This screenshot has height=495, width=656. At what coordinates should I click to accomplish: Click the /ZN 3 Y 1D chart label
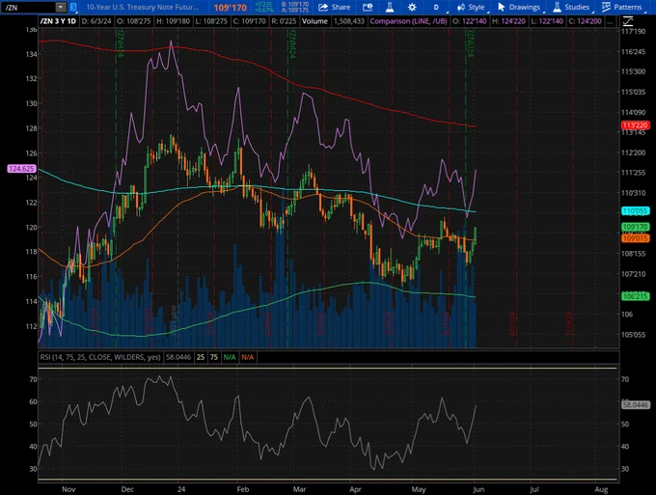click(58, 21)
